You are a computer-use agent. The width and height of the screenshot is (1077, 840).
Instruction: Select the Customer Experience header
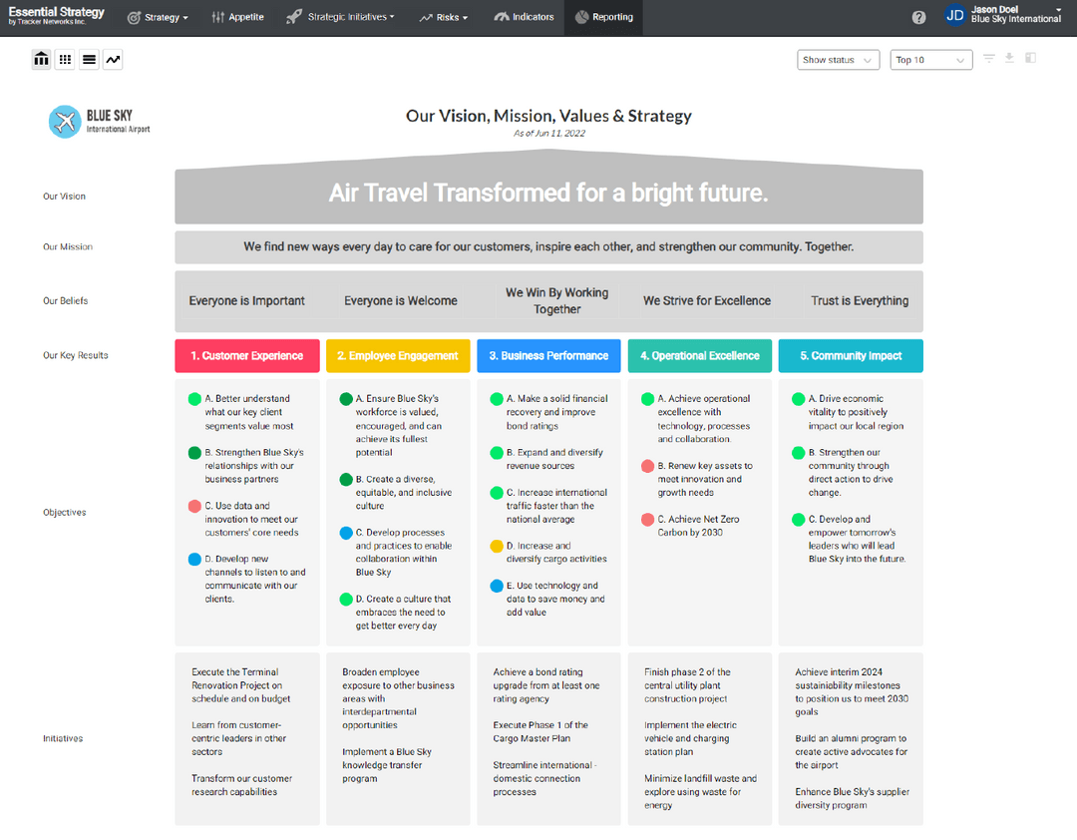pyautogui.click(x=246, y=355)
